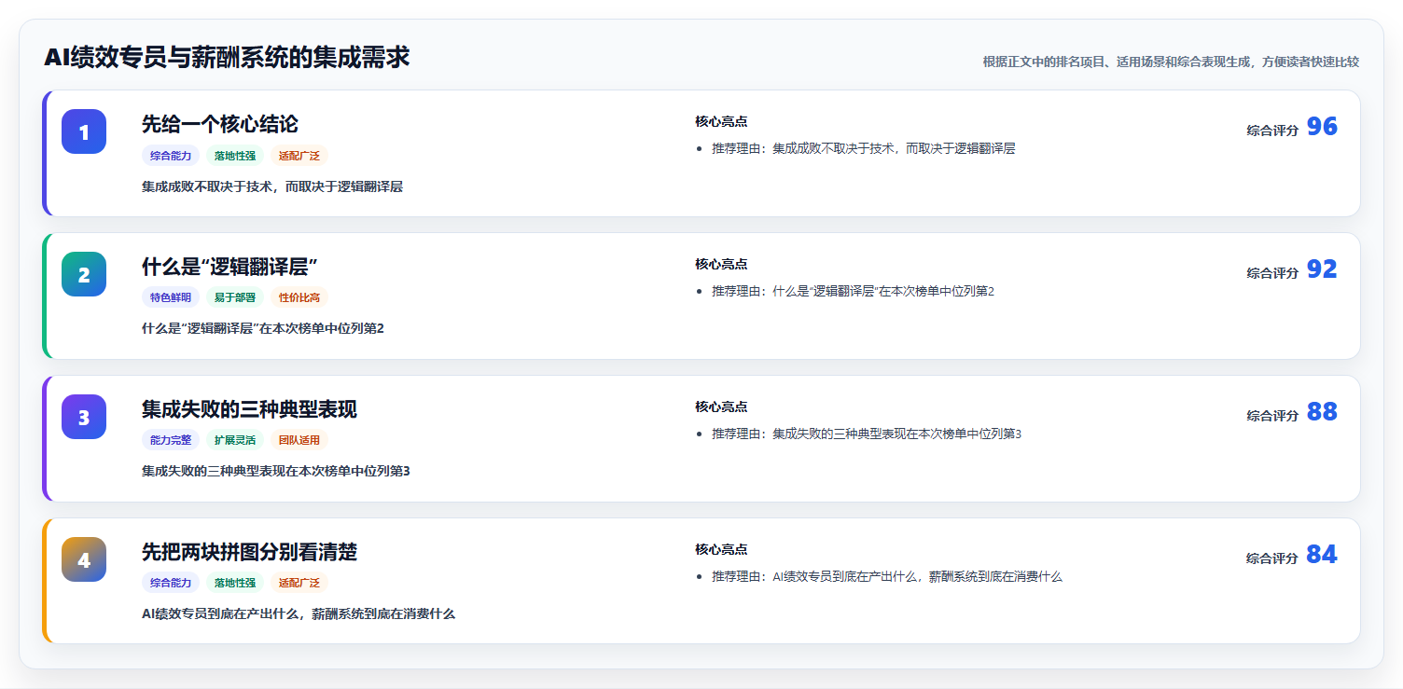Click bullet 推荐理由：AI绩效专员到底在产出什么
The width and height of the screenshot is (1403, 689).
887,577
